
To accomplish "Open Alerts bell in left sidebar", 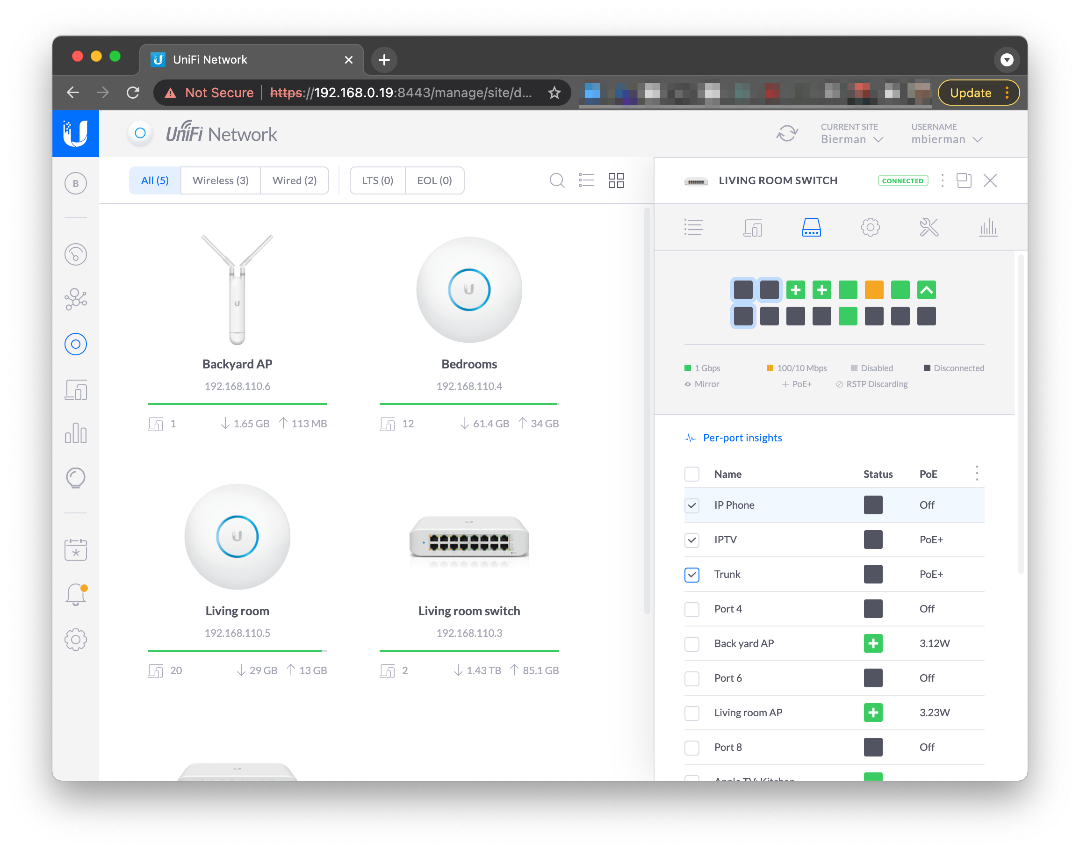I will tap(76, 594).
